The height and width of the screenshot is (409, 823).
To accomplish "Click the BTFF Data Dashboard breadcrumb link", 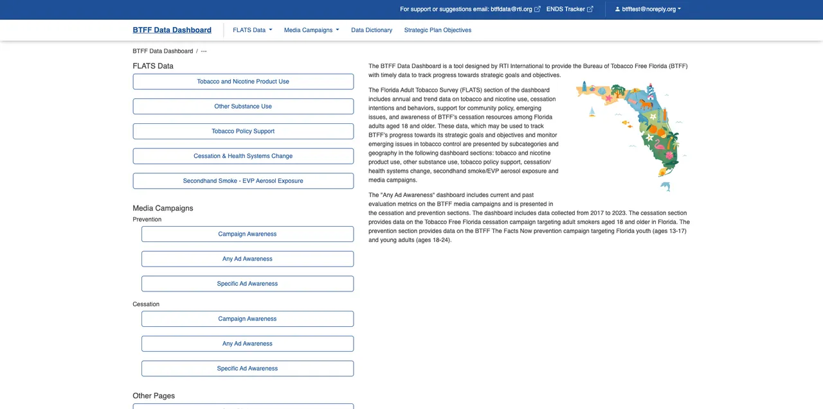I will (x=163, y=51).
